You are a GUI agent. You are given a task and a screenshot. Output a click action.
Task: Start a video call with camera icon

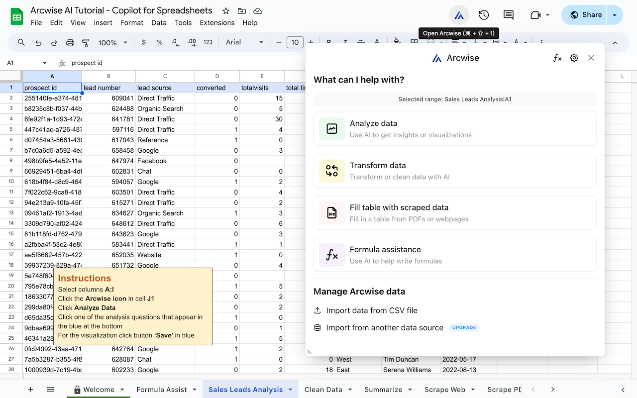[x=535, y=15]
